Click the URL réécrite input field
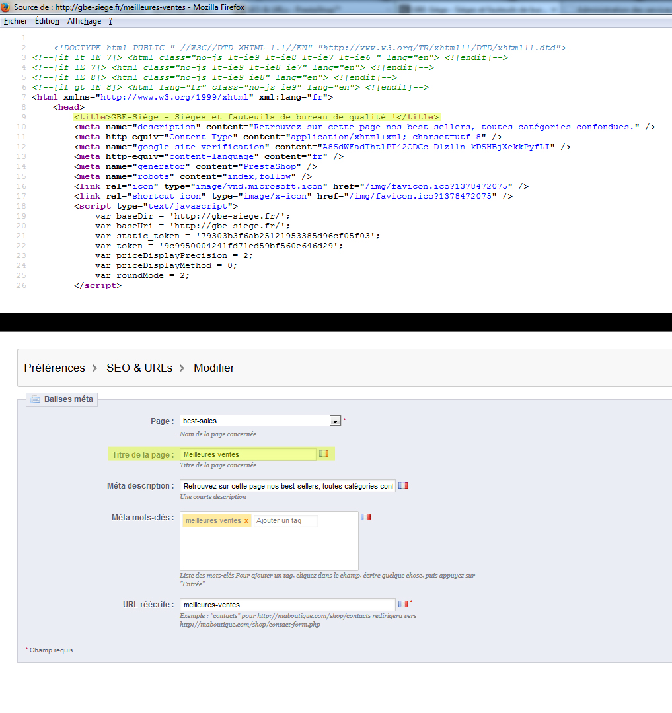 point(287,605)
